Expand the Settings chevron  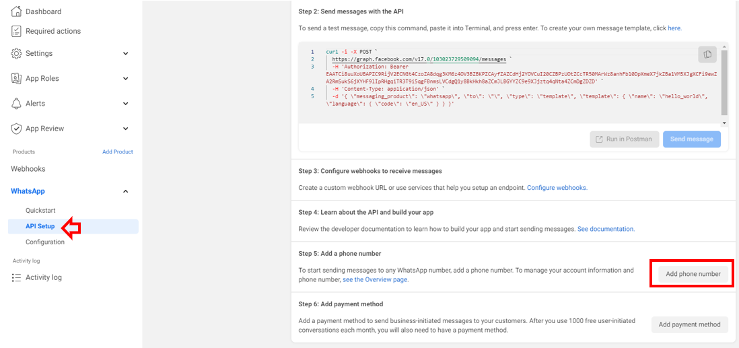[x=125, y=53]
